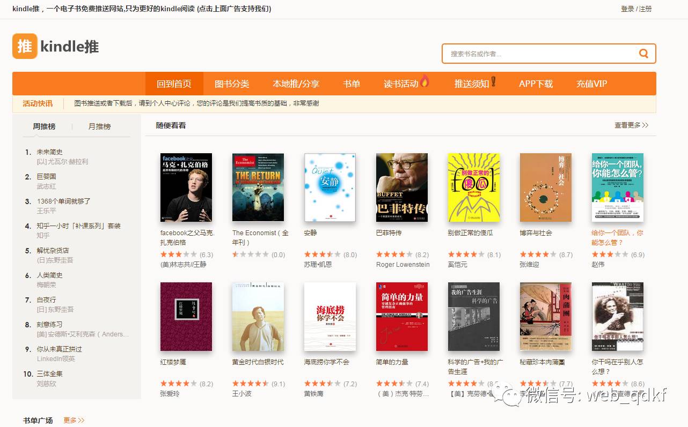Open the 登录 link
The height and width of the screenshot is (427, 688).
[627, 9]
